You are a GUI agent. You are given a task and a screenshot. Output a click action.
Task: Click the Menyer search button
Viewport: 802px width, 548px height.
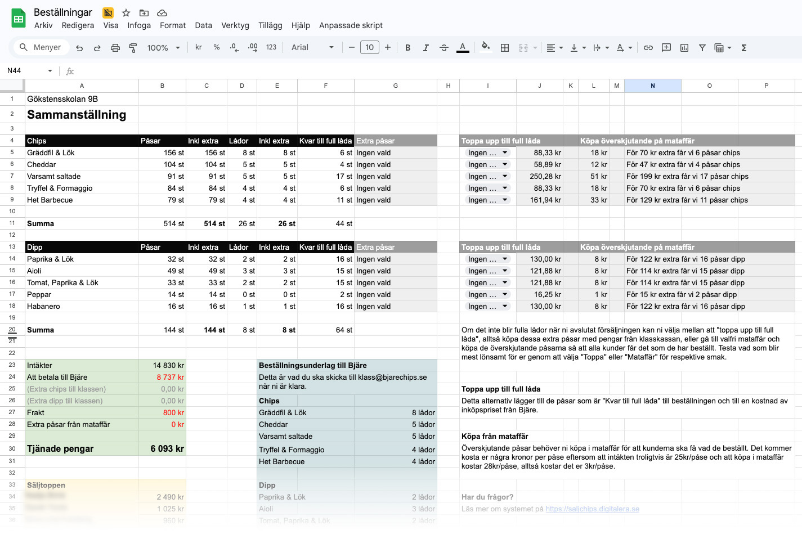(41, 48)
